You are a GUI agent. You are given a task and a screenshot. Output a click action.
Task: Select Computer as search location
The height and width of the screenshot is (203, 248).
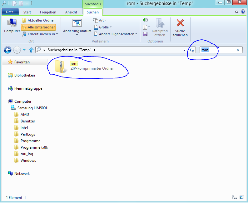(x=12, y=26)
